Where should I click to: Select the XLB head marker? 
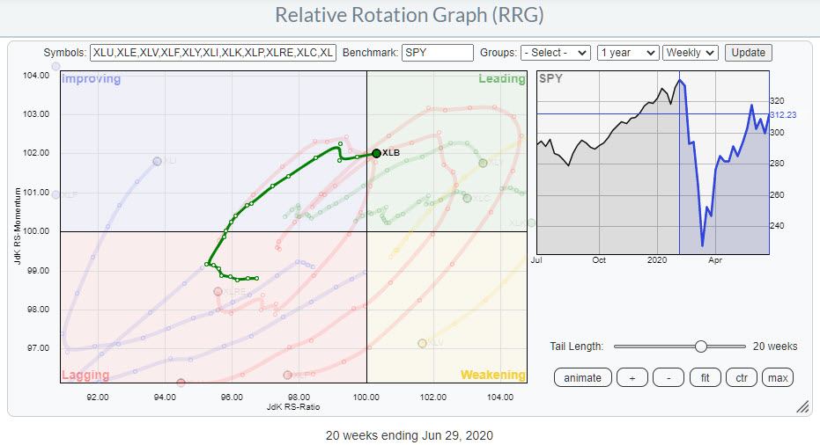(x=376, y=153)
